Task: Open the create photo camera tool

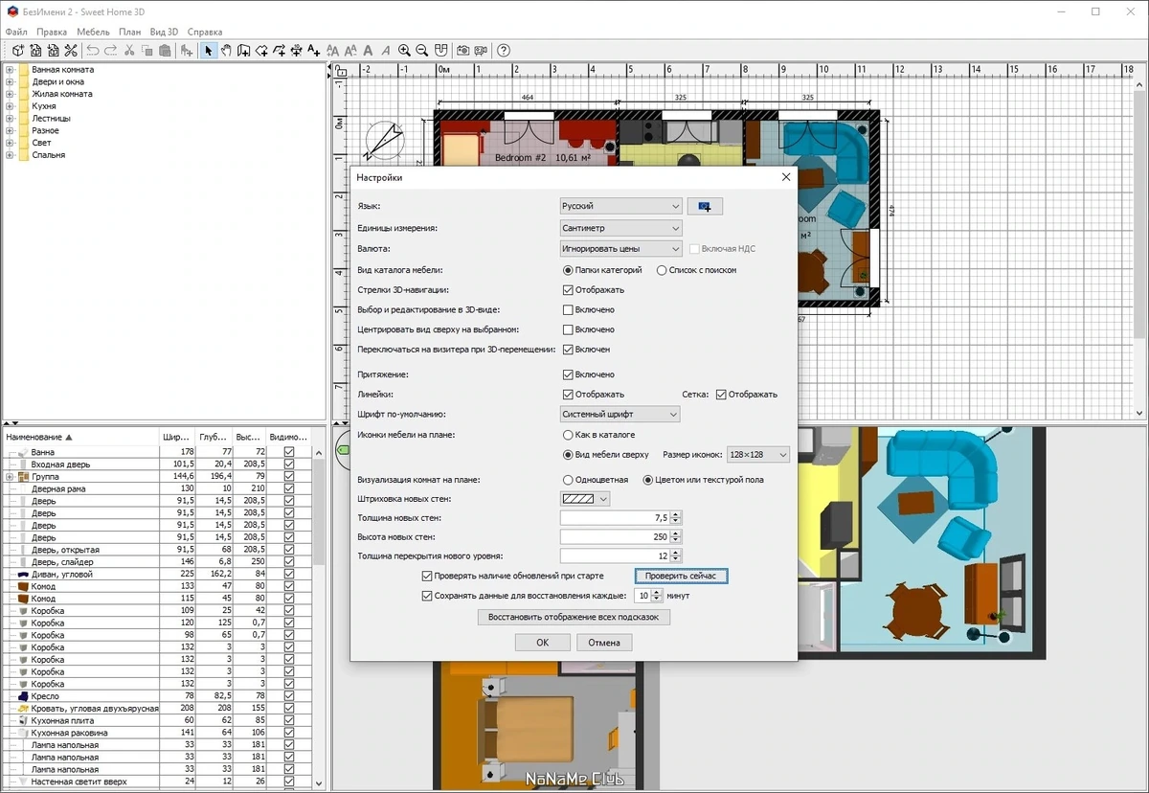Action: 462,51
